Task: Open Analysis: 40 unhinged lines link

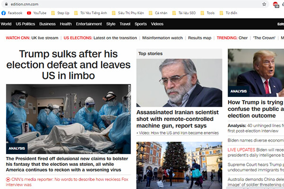Action: tap(256, 128)
